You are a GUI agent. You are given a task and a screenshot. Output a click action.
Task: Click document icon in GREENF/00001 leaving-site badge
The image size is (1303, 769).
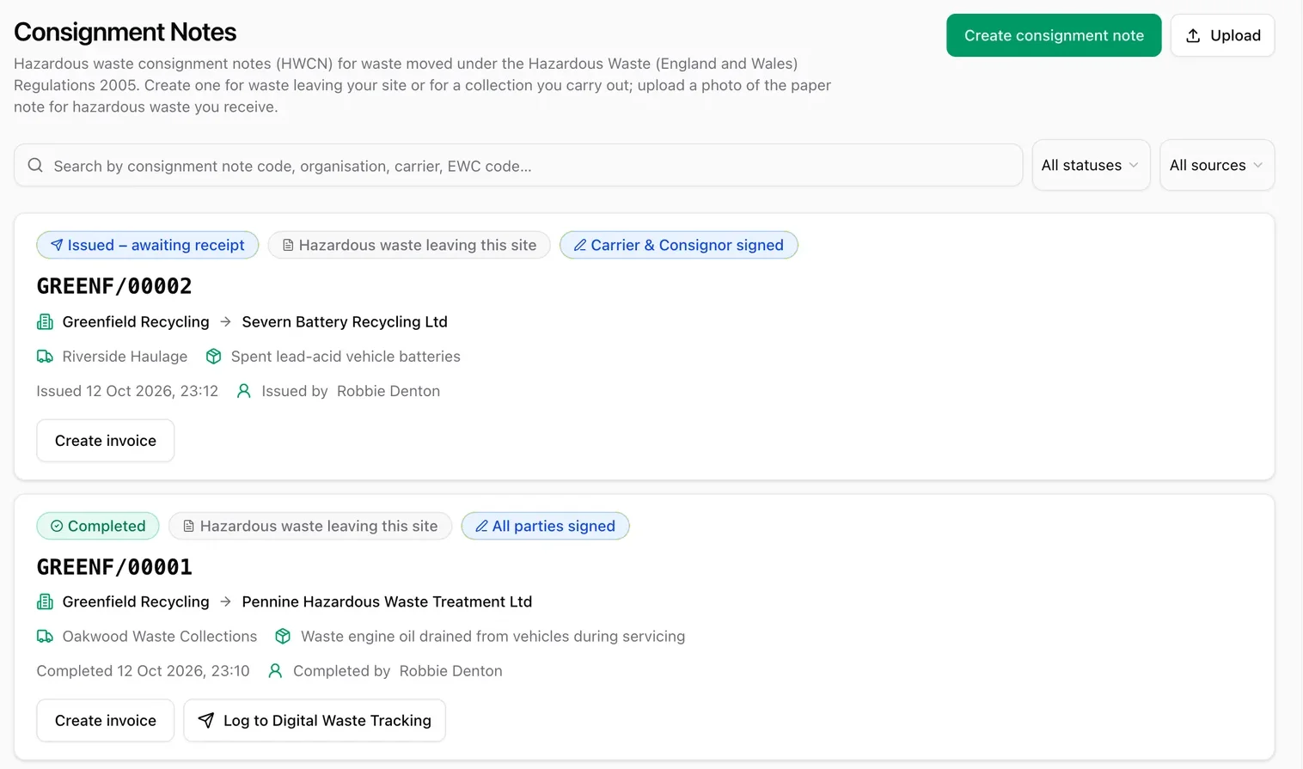189,526
